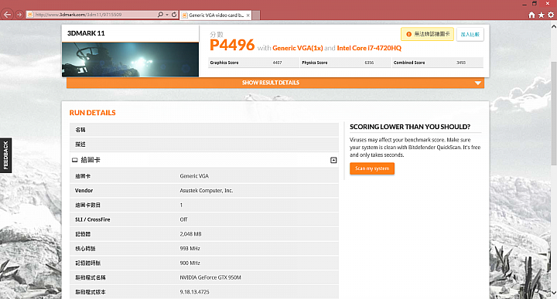The image size is (557, 299).
Task: Open the Favorites star icon
Action: point(541,15)
